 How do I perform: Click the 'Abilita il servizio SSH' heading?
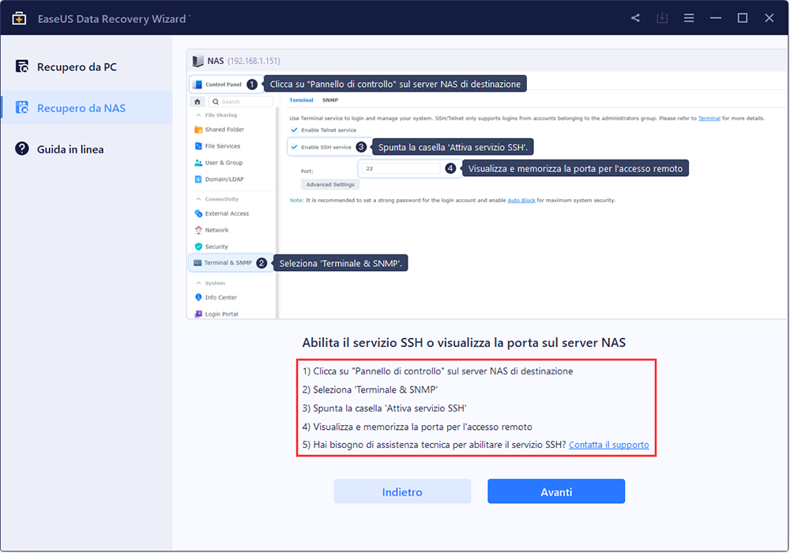click(x=464, y=343)
